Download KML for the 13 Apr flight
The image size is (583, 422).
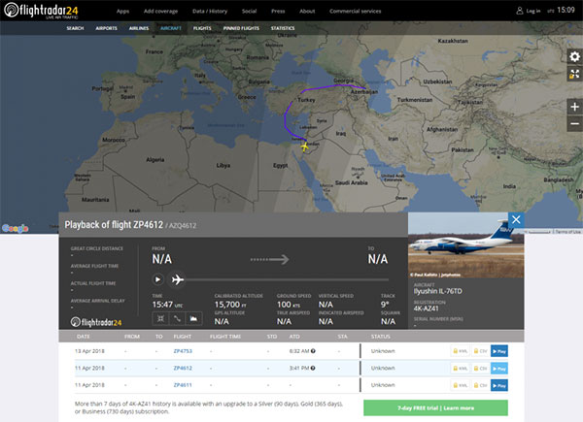[x=460, y=351]
